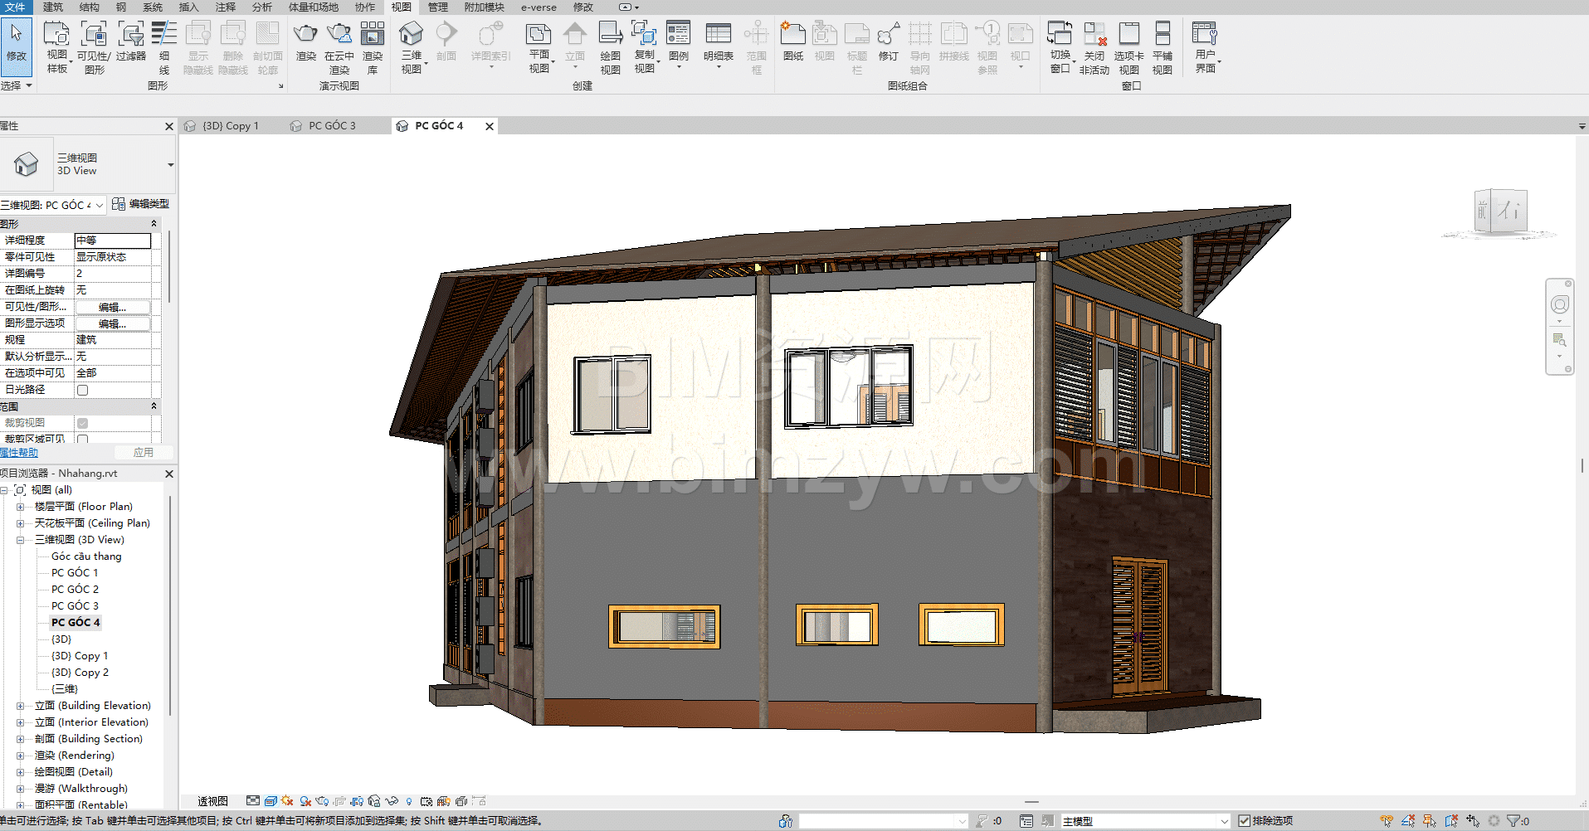Select PC GÓC 2 in project browser

(75, 590)
